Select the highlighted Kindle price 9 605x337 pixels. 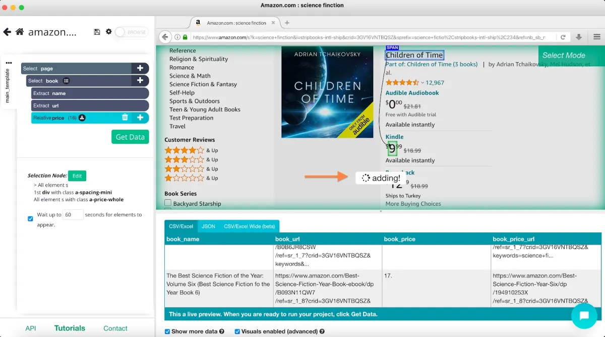click(x=392, y=148)
